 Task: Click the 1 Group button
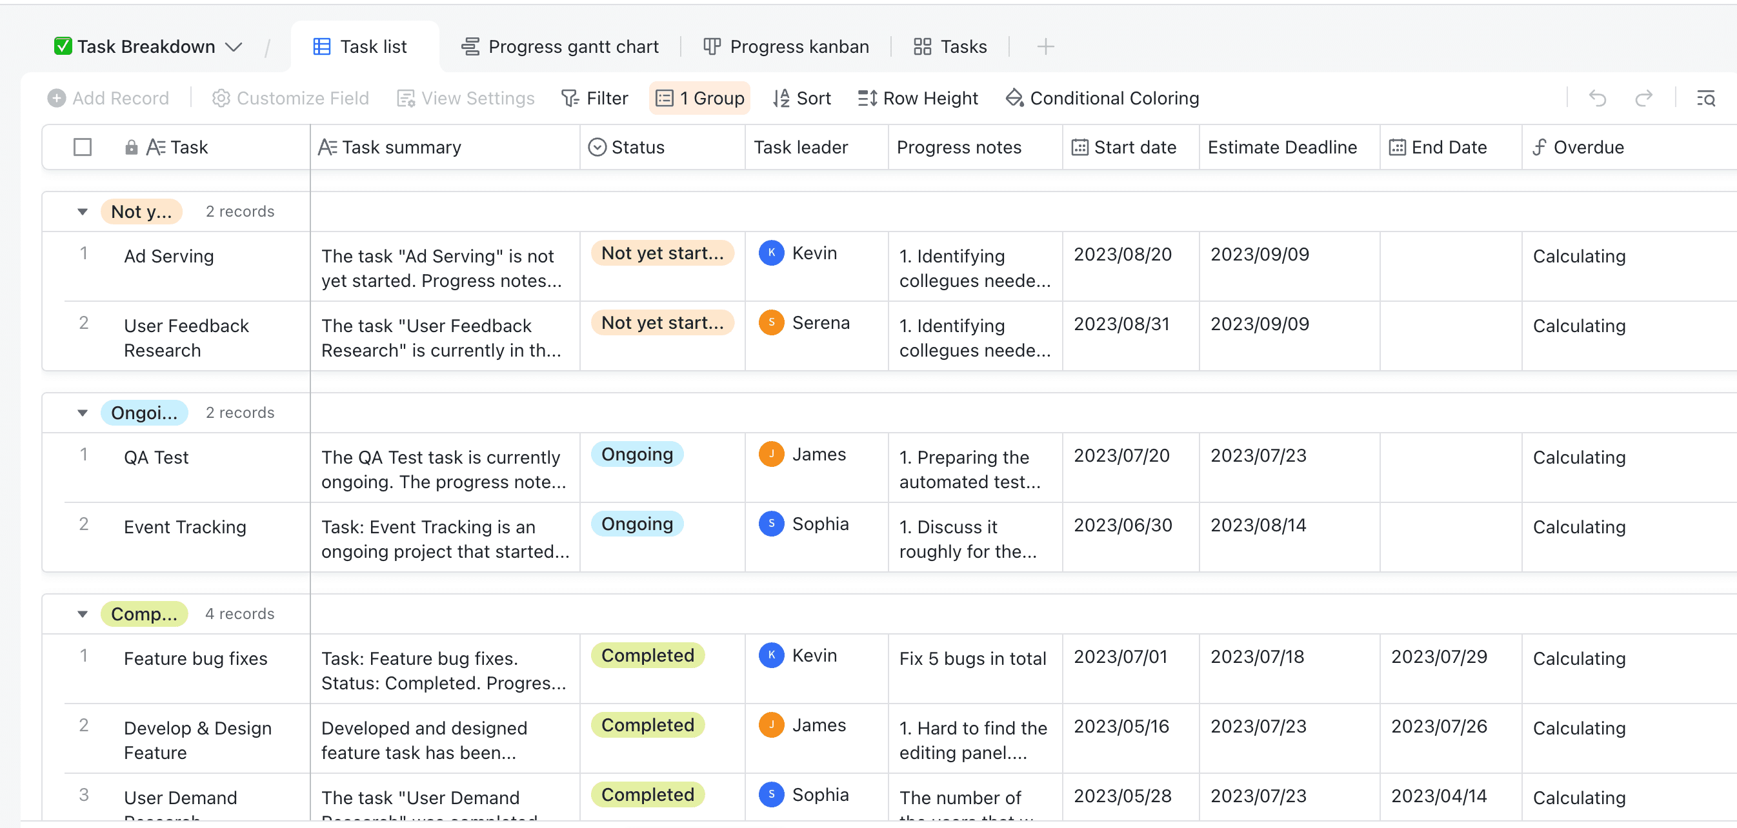click(x=699, y=99)
